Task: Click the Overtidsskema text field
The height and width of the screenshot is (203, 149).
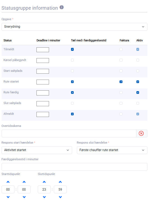Action: 69,133
